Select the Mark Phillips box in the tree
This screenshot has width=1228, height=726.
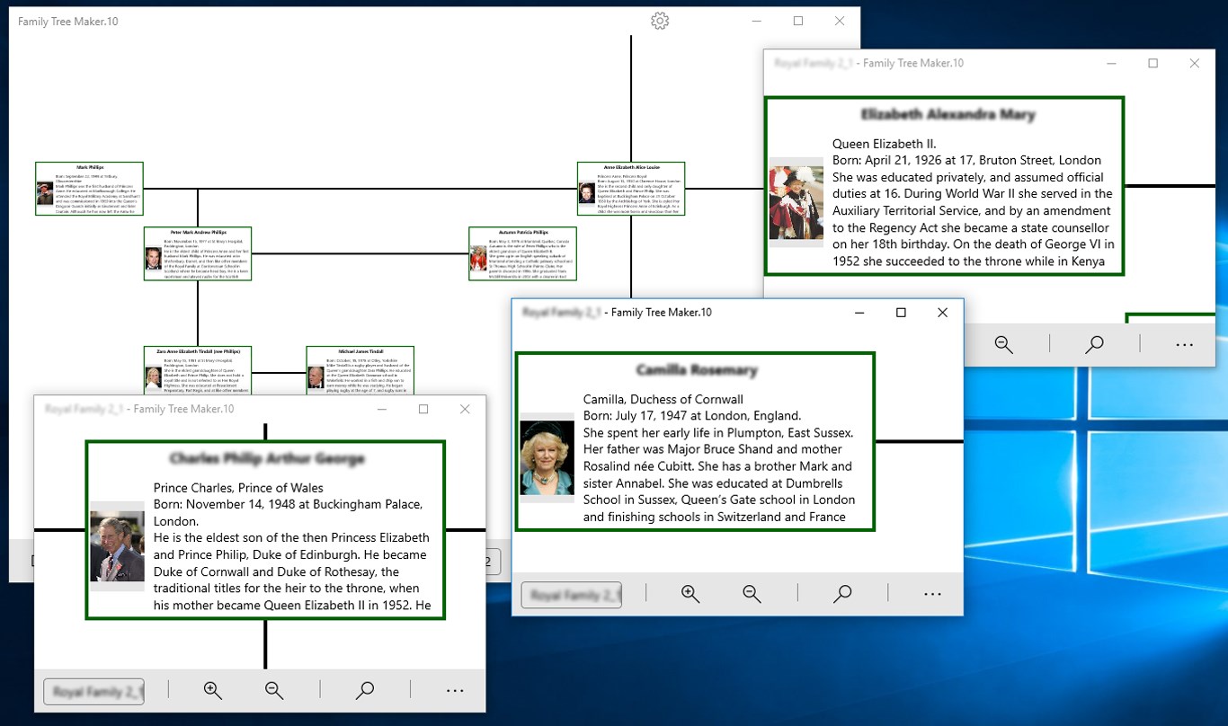coord(89,188)
